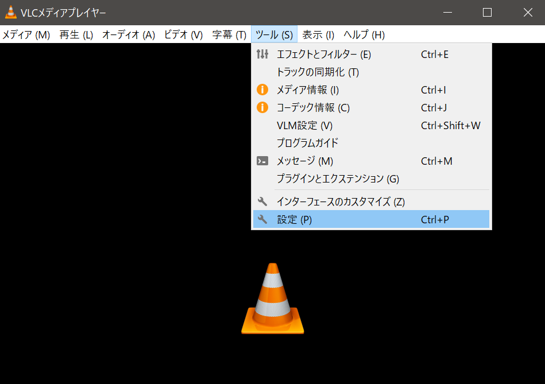Click the Messages terminal icon

coord(262,161)
